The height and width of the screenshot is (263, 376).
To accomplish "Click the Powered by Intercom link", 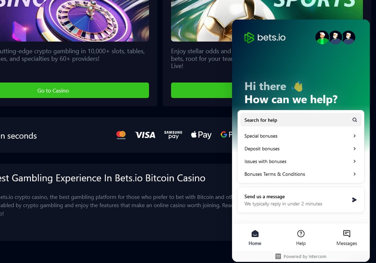I will coord(301,257).
